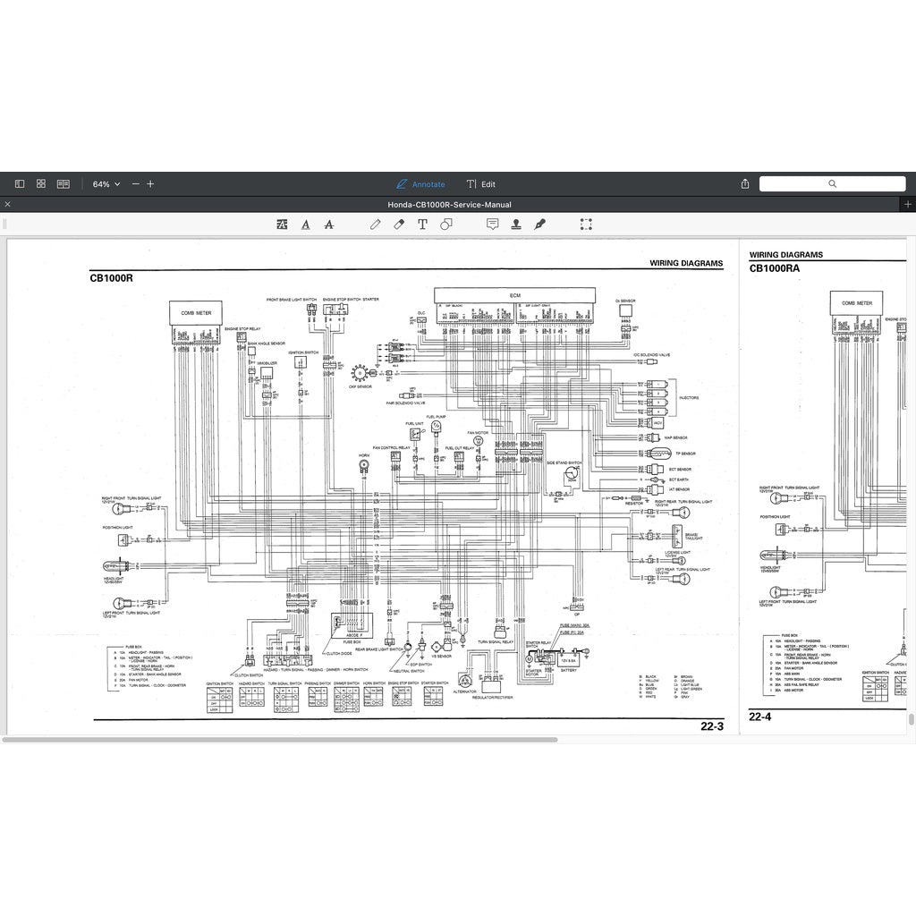This screenshot has width=916, height=916.
Task: Open the 64% zoom level dropdown
Action: pos(106,184)
